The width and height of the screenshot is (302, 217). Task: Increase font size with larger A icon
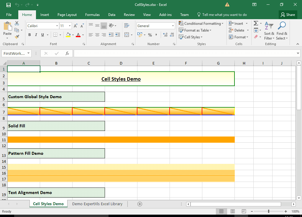[x=75, y=26]
